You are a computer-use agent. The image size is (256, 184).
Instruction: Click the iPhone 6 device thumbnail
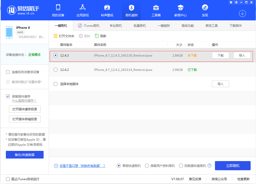[x=9, y=32]
